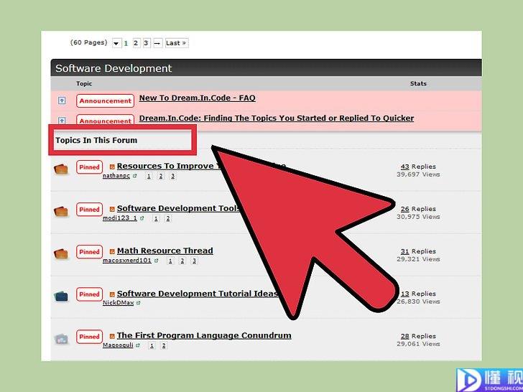Viewport: 523px width, 392px height.
Task: Click external icon next to nathanpc
Action: pyautogui.click(x=135, y=176)
